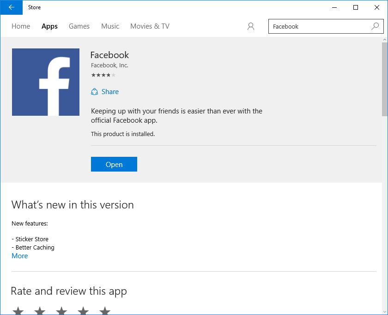Image resolution: width=388 pixels, height=315 pixels.
Task: Expand the More link under new features
Action: [20, 256]
